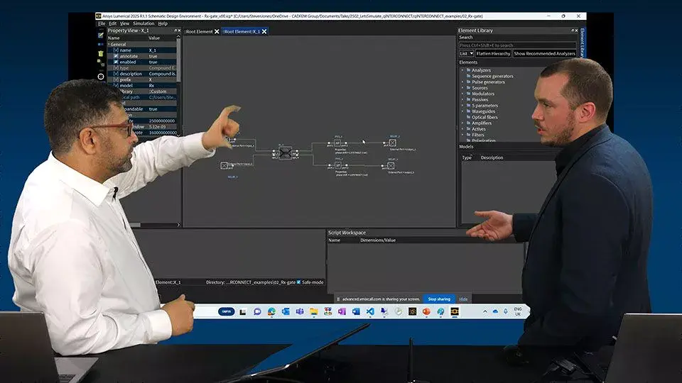The image size is (682, 383).
Task: Select the PHS_1 phase shifter element
Action: [337, 143]
